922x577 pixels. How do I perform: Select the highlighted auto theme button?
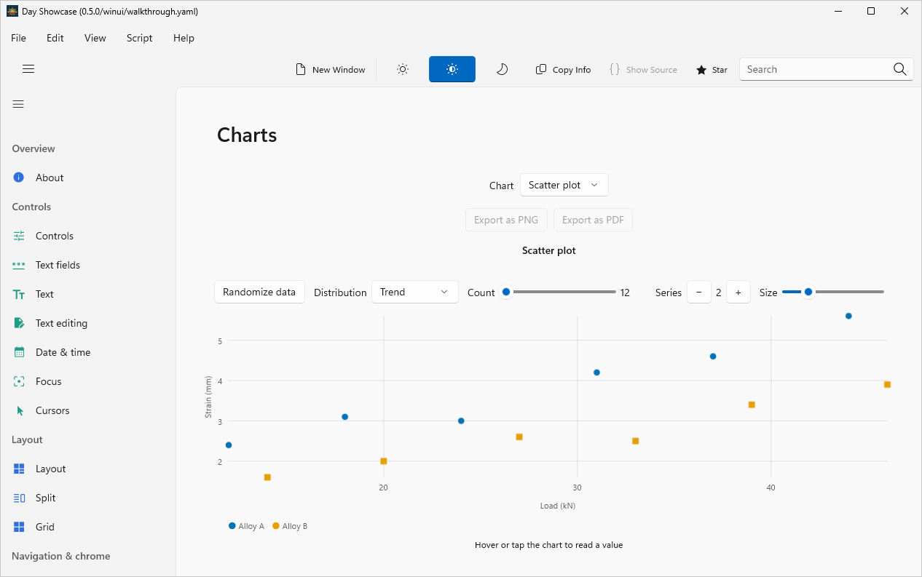tap(452, 69)
